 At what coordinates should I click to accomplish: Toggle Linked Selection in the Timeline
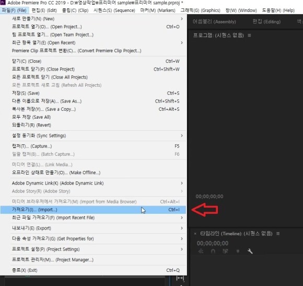pos(225,251)
